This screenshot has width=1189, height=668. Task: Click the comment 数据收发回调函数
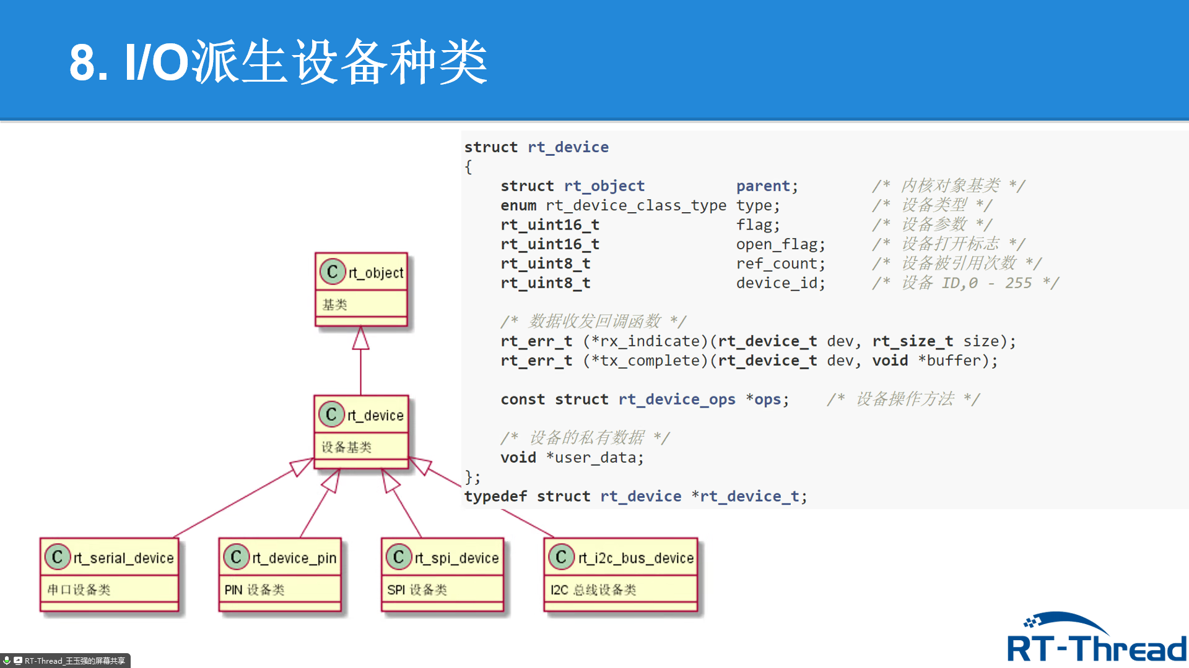(594, 322)
